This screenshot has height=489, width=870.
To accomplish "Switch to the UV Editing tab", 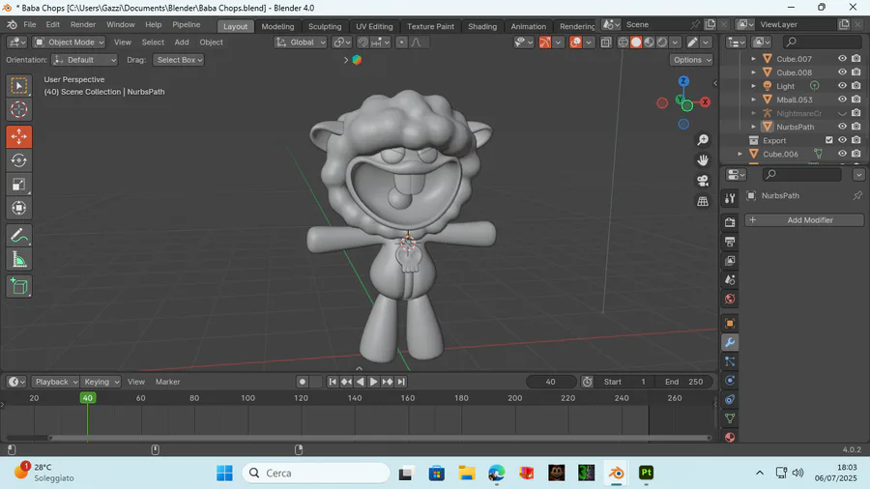I will pos(374,26).
